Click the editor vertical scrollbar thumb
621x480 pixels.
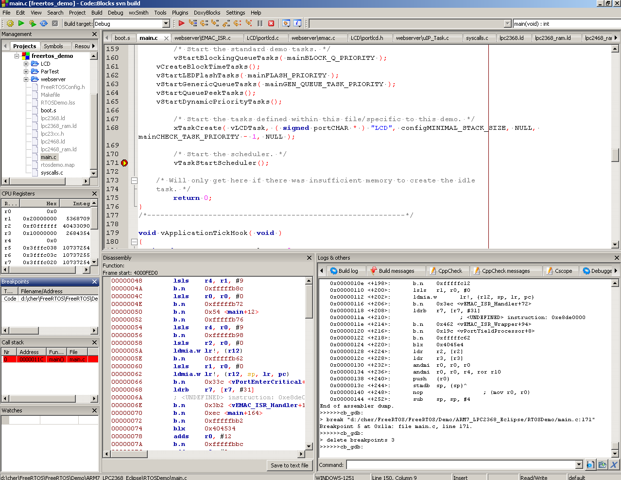[615, 155]
